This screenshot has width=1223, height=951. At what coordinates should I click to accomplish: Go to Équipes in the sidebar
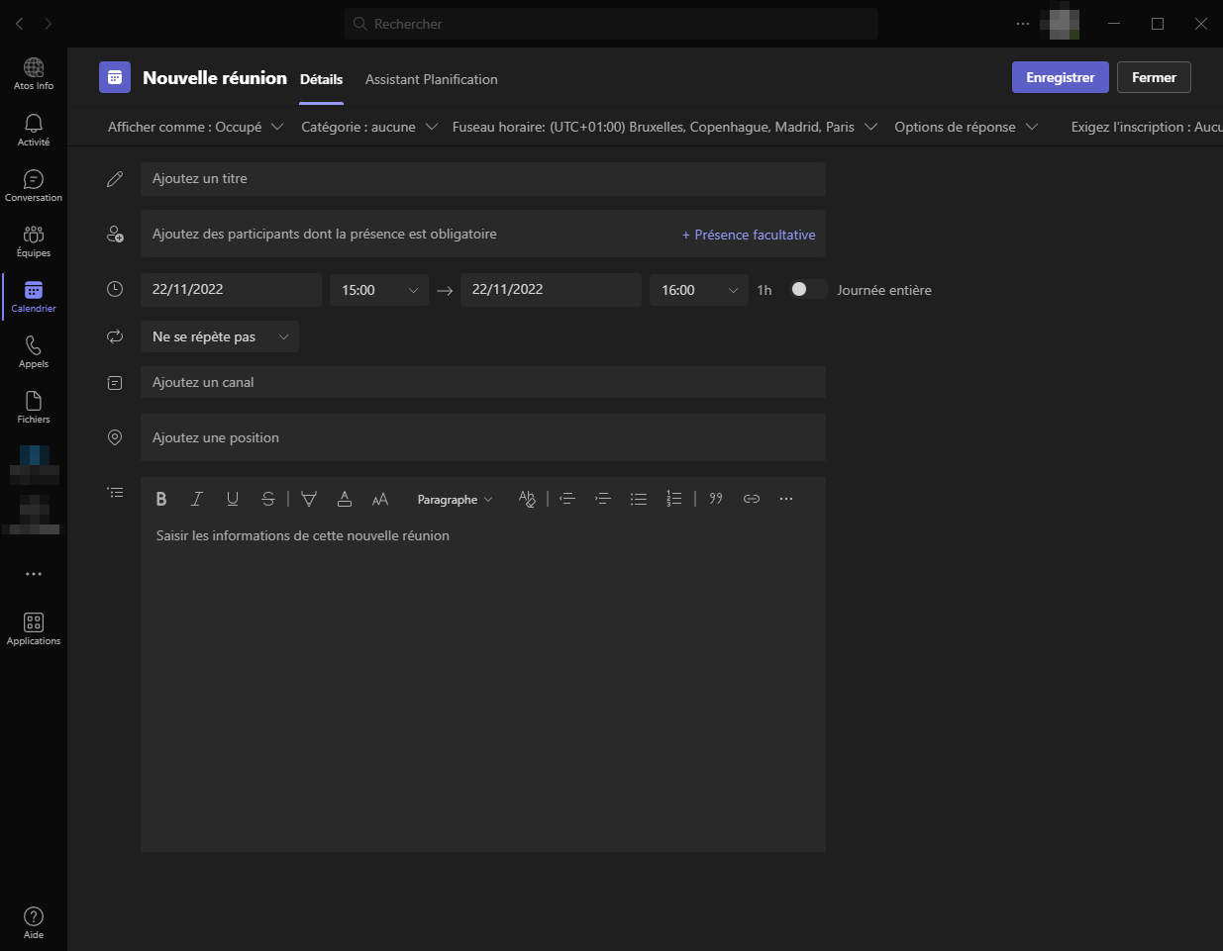click(34, 240)
